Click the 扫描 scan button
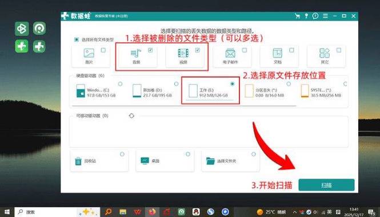 click(x=326, y=185)
